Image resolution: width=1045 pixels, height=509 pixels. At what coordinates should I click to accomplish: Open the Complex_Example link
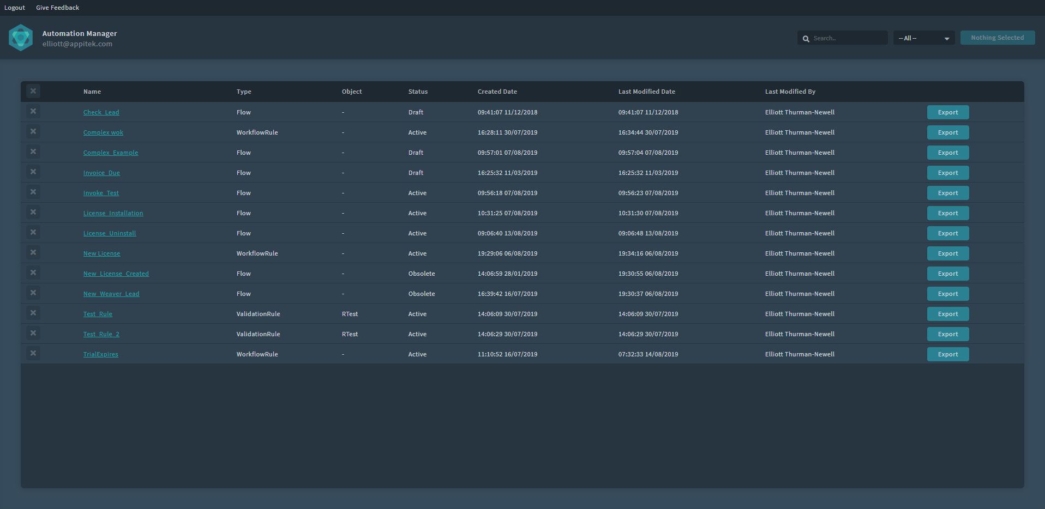[111, 153]
